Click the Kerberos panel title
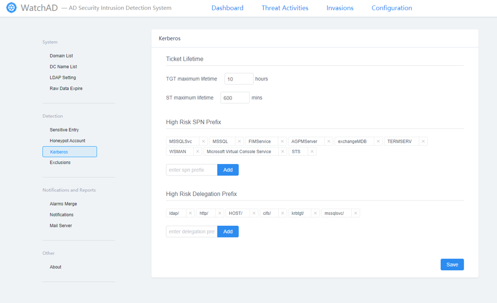 point(169,38)
